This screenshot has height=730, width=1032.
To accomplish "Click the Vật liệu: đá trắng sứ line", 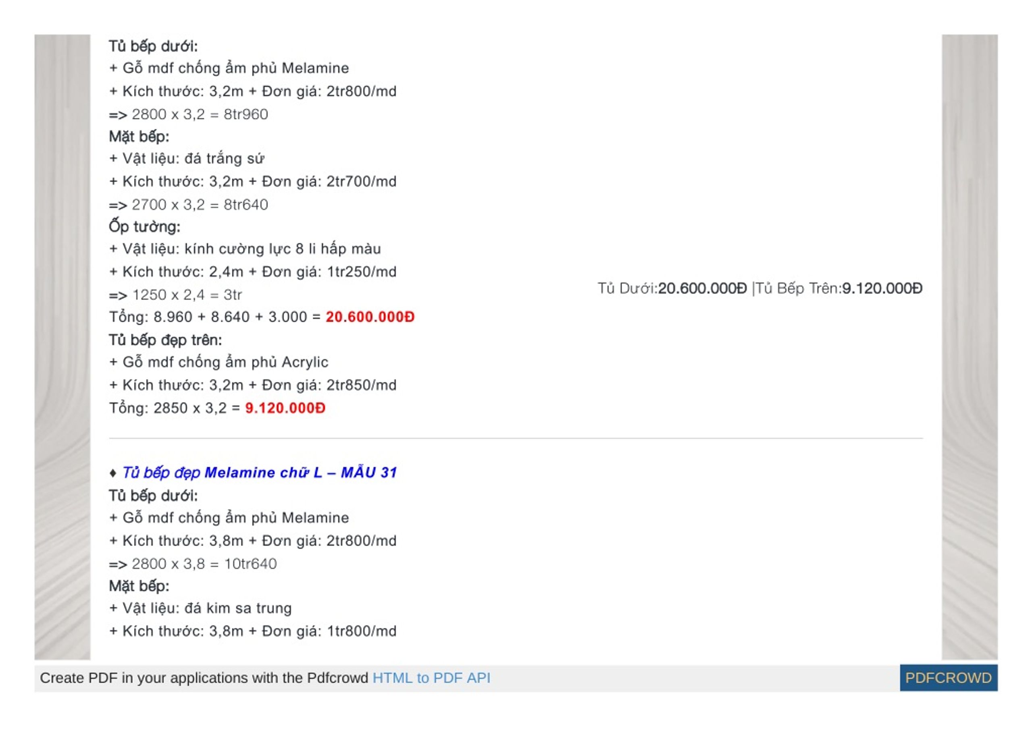I will point(187,159).
